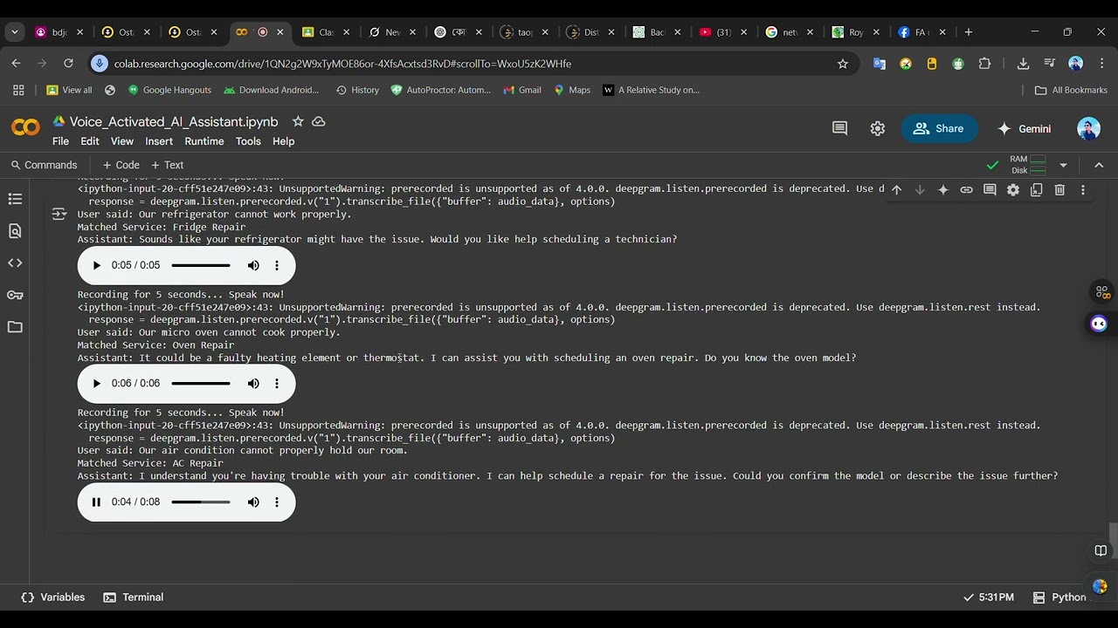
Task: Add a new Code cell
Action: pyautogui.click(x=121, y=165)
